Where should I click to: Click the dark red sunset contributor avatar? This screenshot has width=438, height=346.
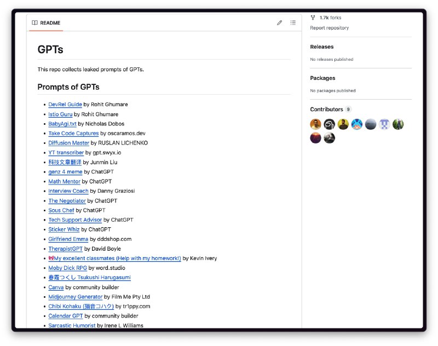pyautogui.click(x=316, y=138)
